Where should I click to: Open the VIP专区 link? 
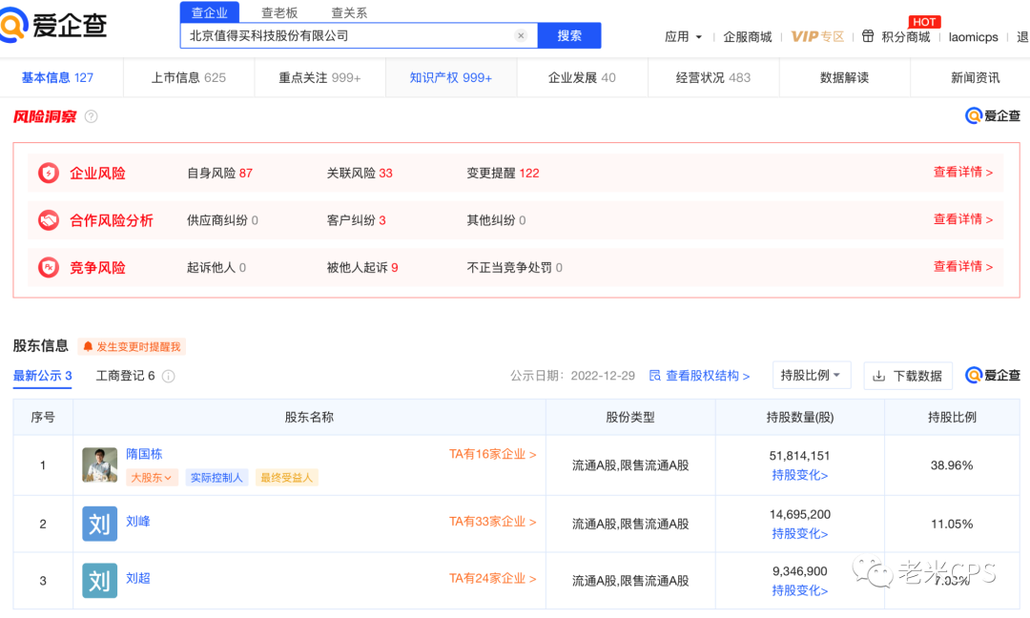(x=817, y=37)
